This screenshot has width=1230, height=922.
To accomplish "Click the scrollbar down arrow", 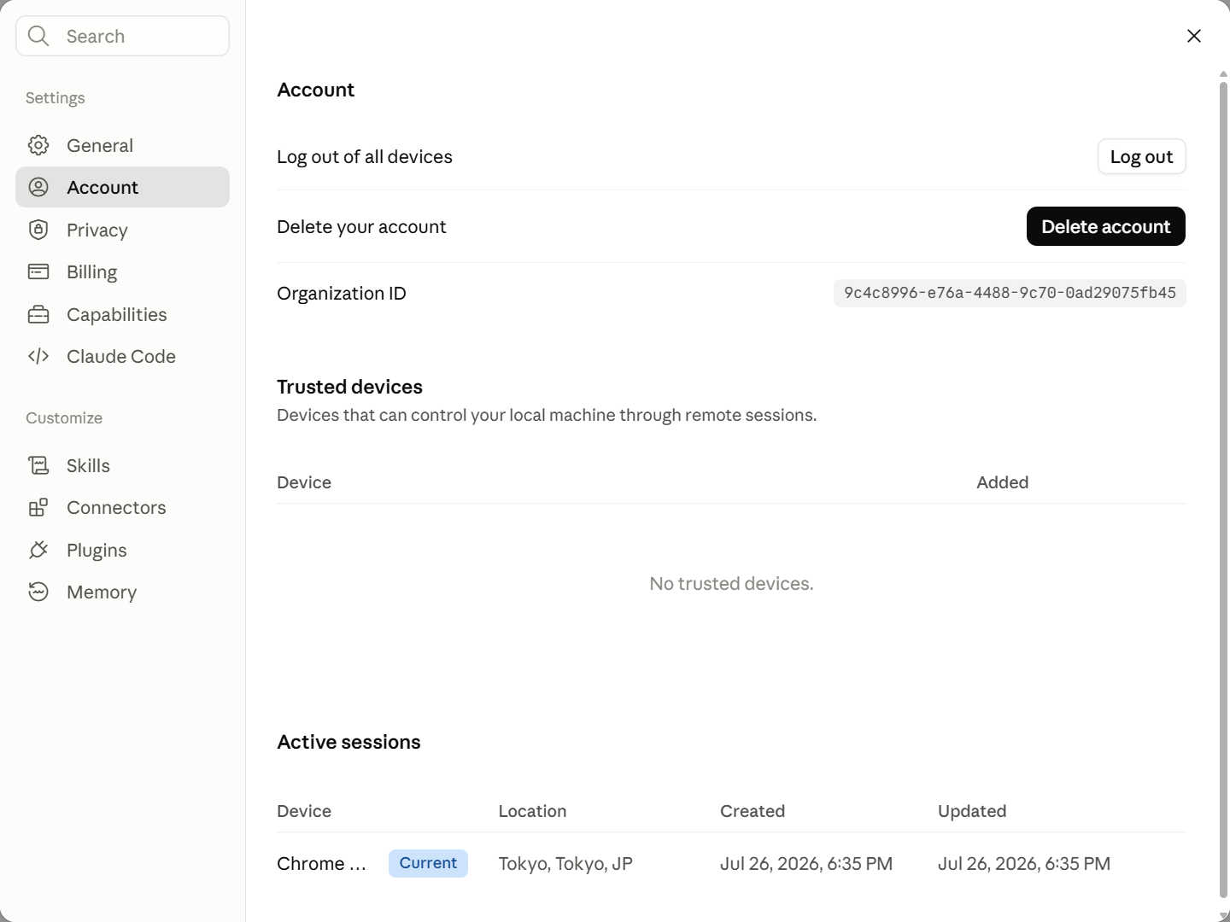I will click(1223, 915).
